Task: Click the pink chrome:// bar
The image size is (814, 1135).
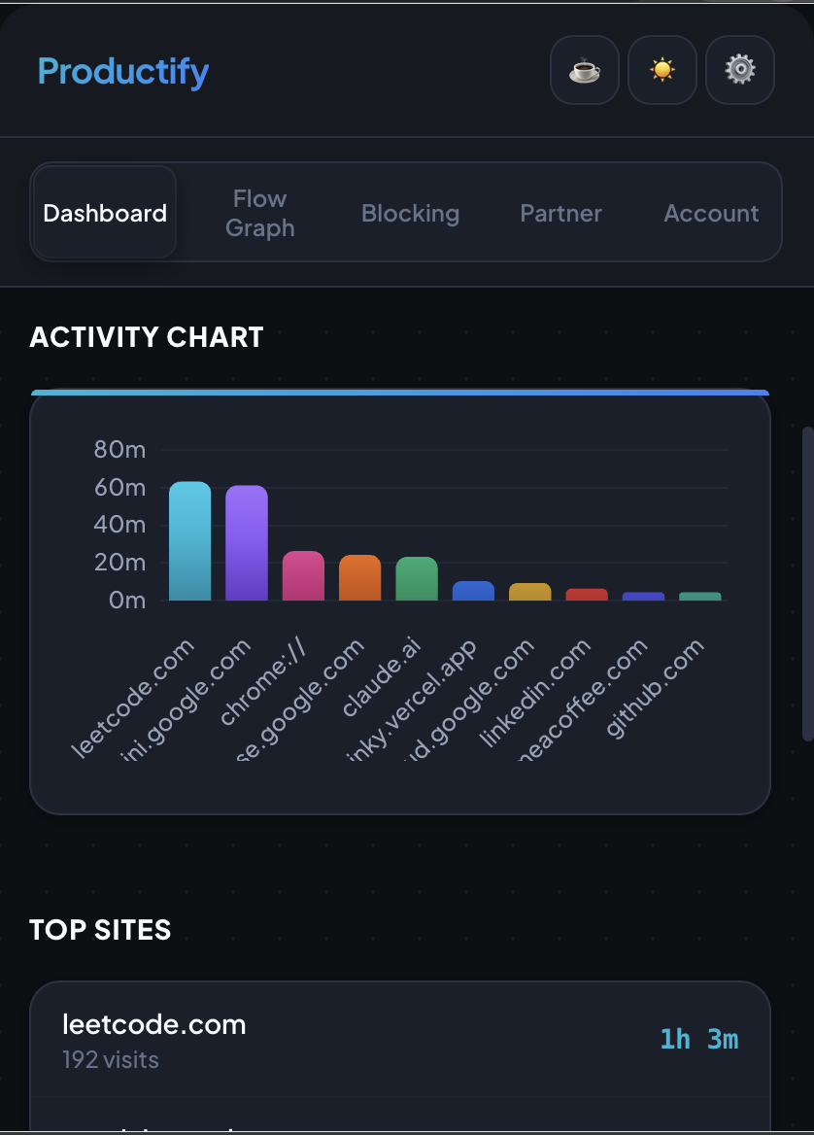Action: 303,578
